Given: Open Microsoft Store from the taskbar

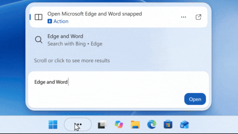Looking at the screenshot, I should coord(168,124).
